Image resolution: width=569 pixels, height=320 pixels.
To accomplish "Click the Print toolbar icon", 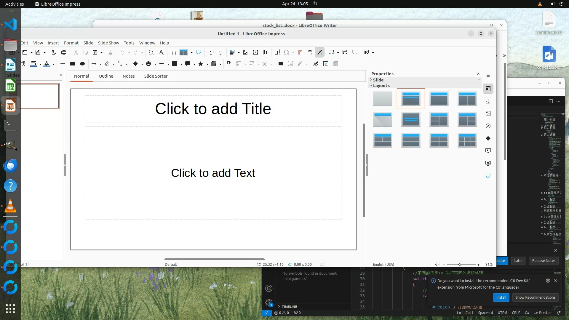I will 63,52.
